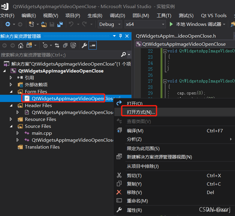
Task: Open the debugger target dropdown arrow
Action: [x=224, y=24]
